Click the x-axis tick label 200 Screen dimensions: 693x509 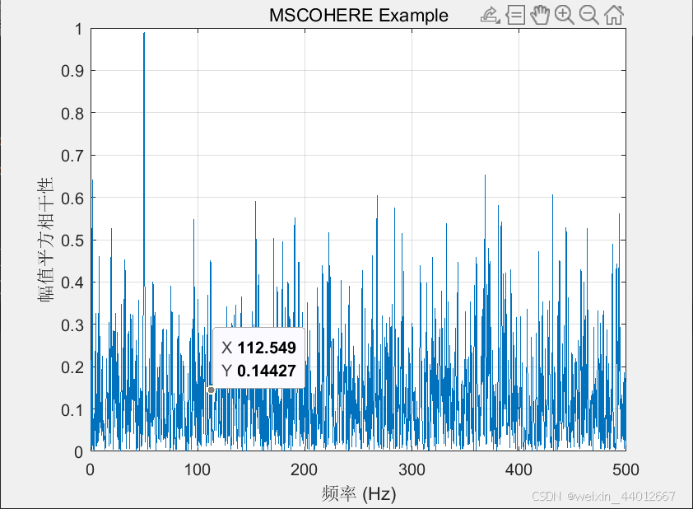(305, 469)
